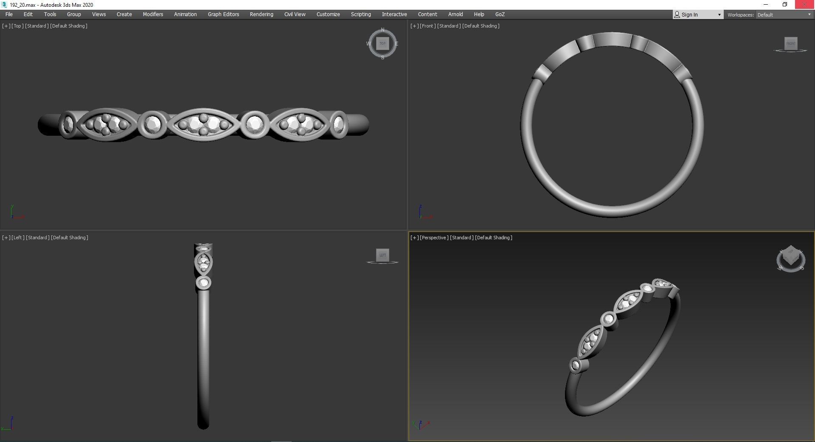The height and width of the screenshot is (442, 815).
Task: Click the Front viewport ViewCube face
Action: point(790,43)
